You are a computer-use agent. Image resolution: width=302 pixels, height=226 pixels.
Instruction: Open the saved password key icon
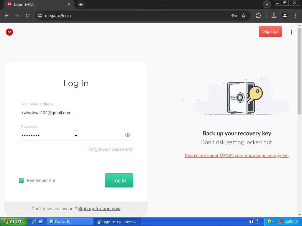[x=234, y=16]
